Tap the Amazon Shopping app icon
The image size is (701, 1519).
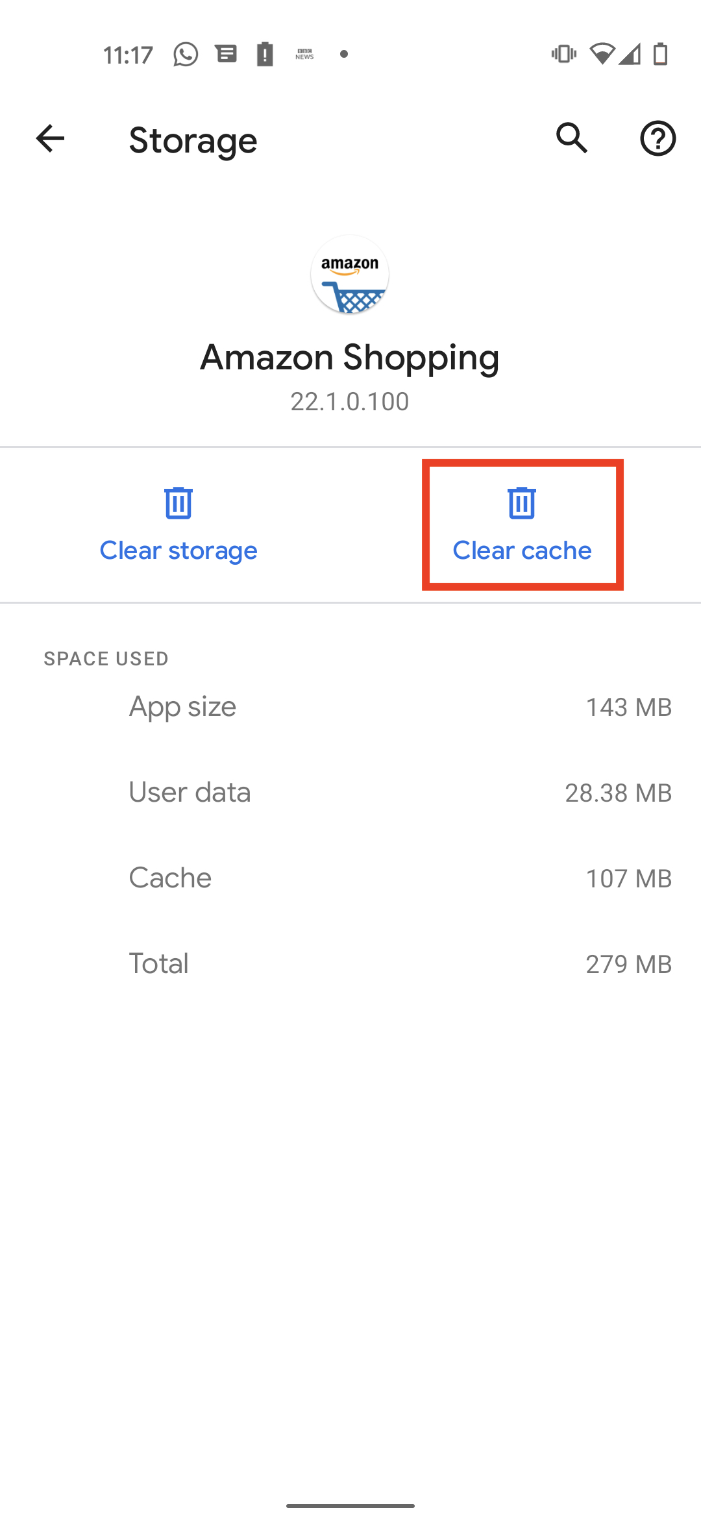tap(350, 275)
